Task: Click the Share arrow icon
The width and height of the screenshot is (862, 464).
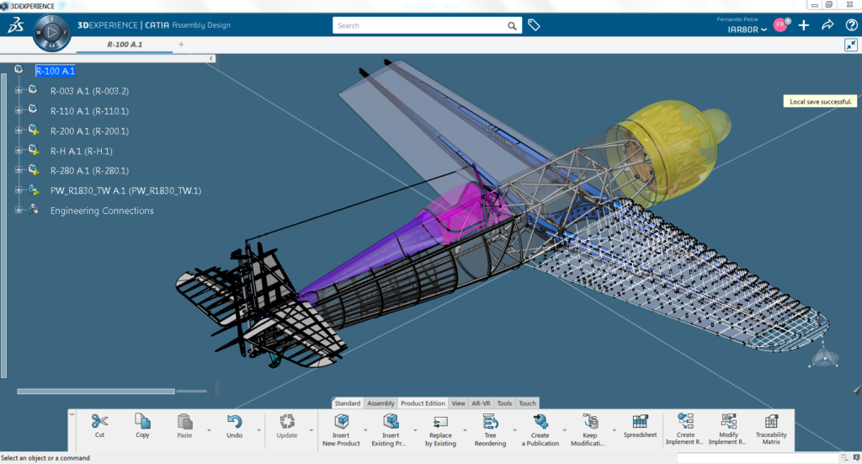Action: (x=827, y=24)
